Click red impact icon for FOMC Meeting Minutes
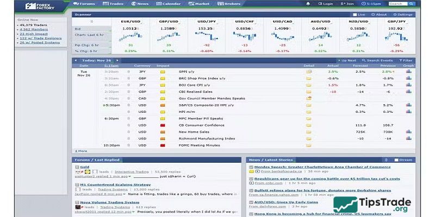435x217 pixels. coord(162,145)
